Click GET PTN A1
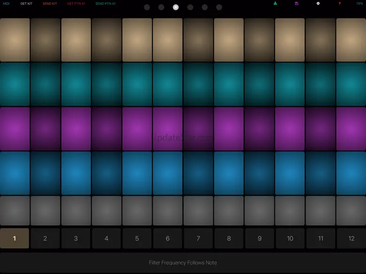This screenshot has height=274, width=366. click(76, 4)
